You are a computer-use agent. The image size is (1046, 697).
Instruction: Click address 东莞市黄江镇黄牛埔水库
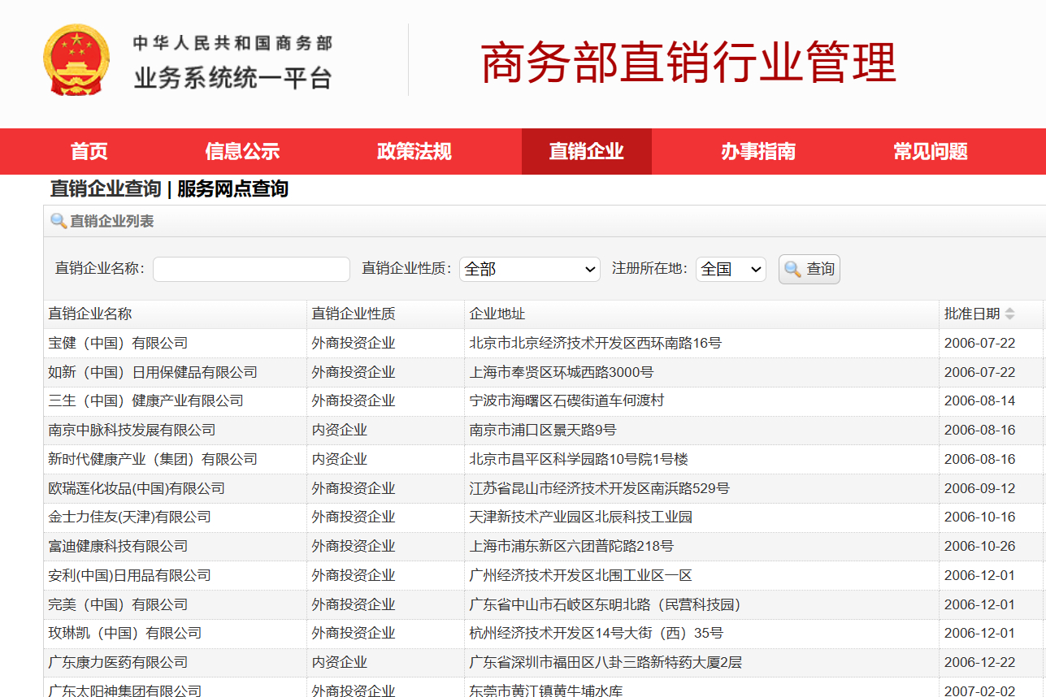click(x=546, y=691)
